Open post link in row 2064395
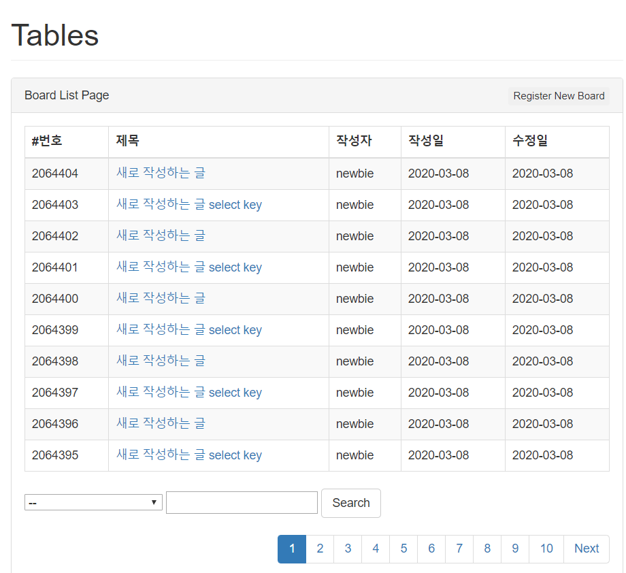Screen dimensions: 626x573 [189, 455]
